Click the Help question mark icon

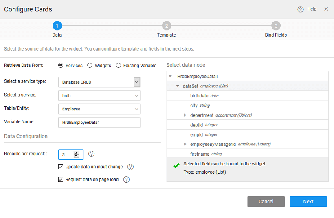(x=301, y=9)
